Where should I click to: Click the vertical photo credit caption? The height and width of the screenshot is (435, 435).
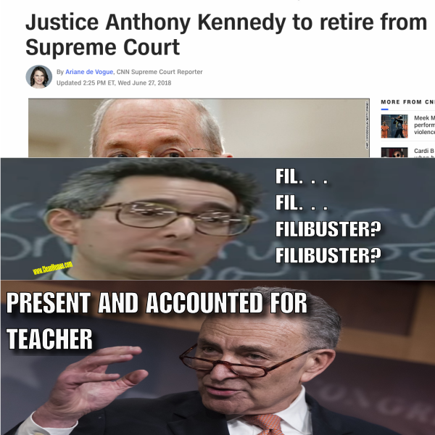368,125
